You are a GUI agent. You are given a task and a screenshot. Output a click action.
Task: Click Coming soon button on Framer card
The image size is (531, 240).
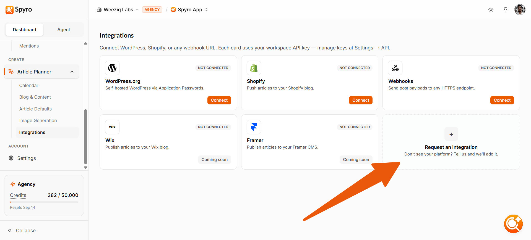pos(356,160)
